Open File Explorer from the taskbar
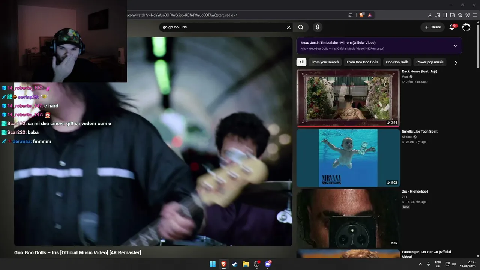Screen dimensions: 480x270 point(246,264)
